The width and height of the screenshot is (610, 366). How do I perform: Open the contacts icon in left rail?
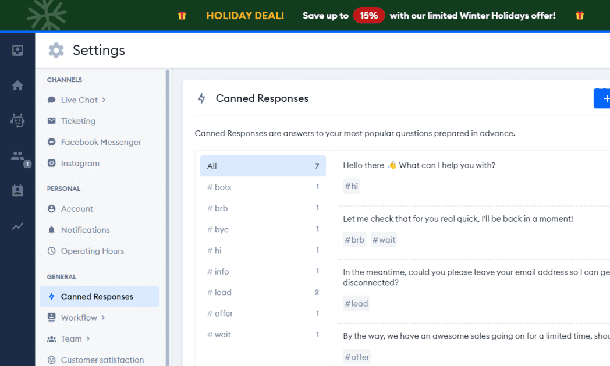point(17,191)
